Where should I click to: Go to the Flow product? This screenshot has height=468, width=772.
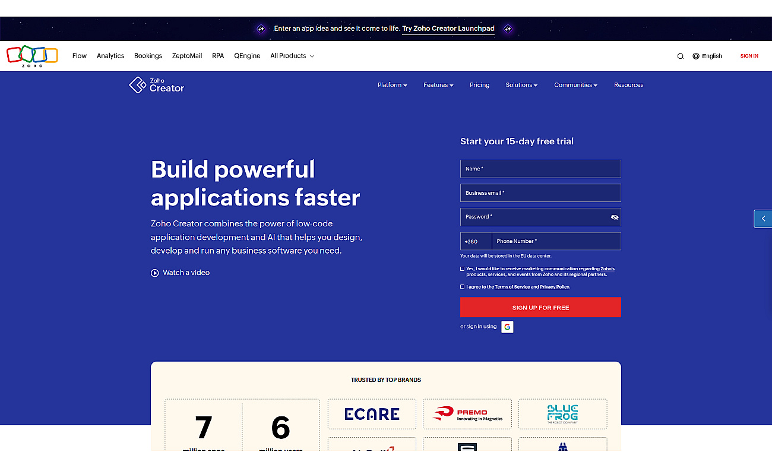click(80, 56)
